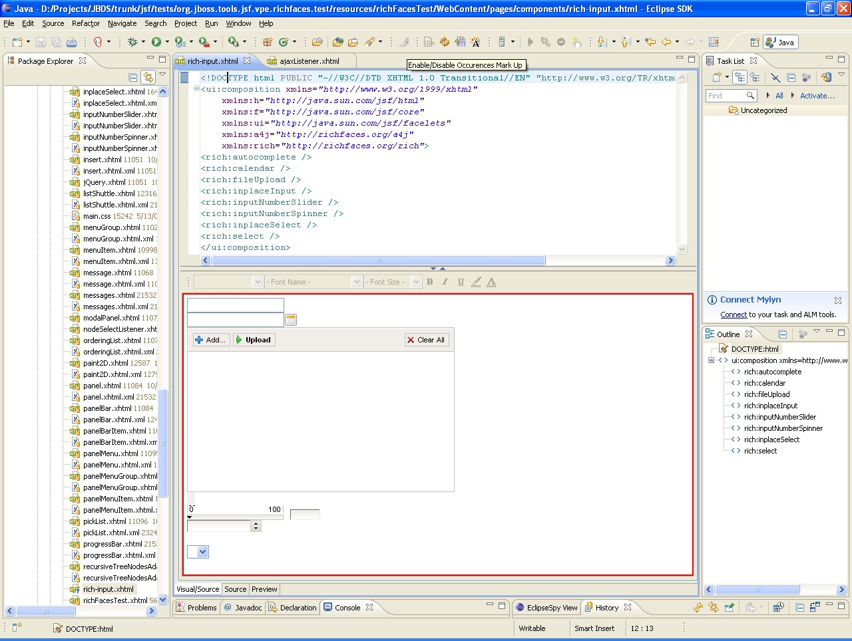
Task: Click the Back navigation arrow icon
Action: [x=666, y=42]
